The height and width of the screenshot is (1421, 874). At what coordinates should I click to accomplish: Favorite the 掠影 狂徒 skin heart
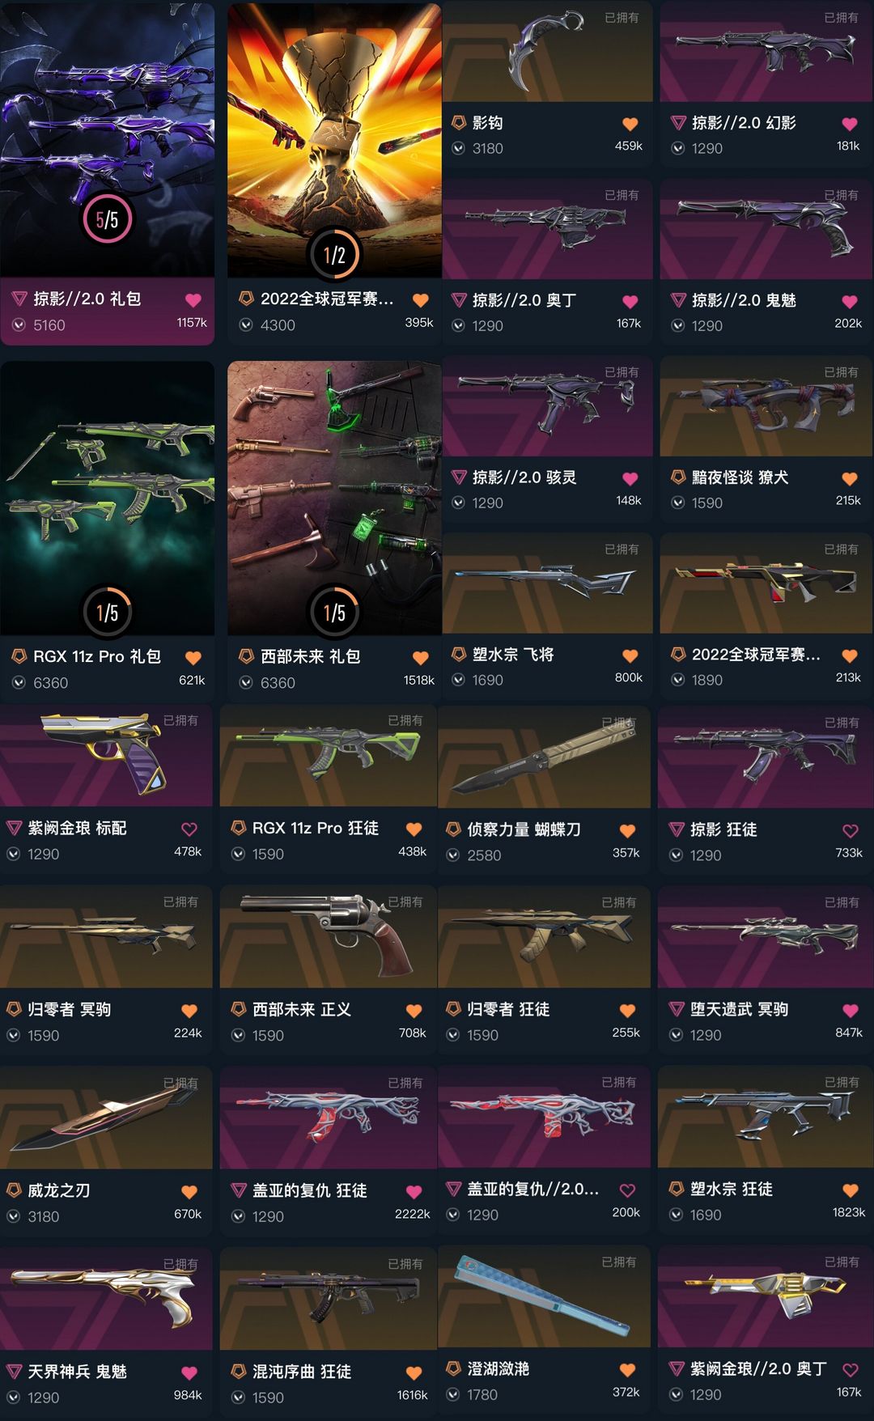pyautogui.click(x=851, y=831)
